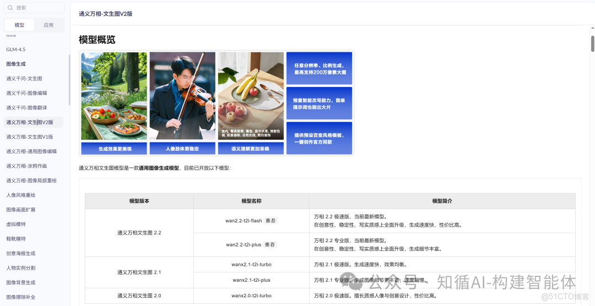
Task: Click the wan2.2-t2i-flash model name
Action: pos(244,221)
